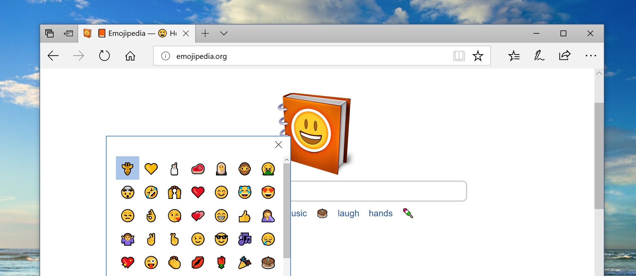This screenshot has width=636, height=276.
Task: Select the clapping hands emoji
Action: 174,263
